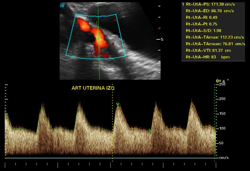Select the Rt-UtA-ED measurement row

pos(210,11)
